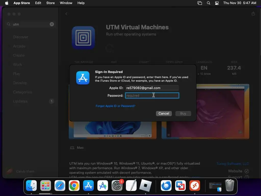Click the back chevron in App Store

click(x=66, y=14)
